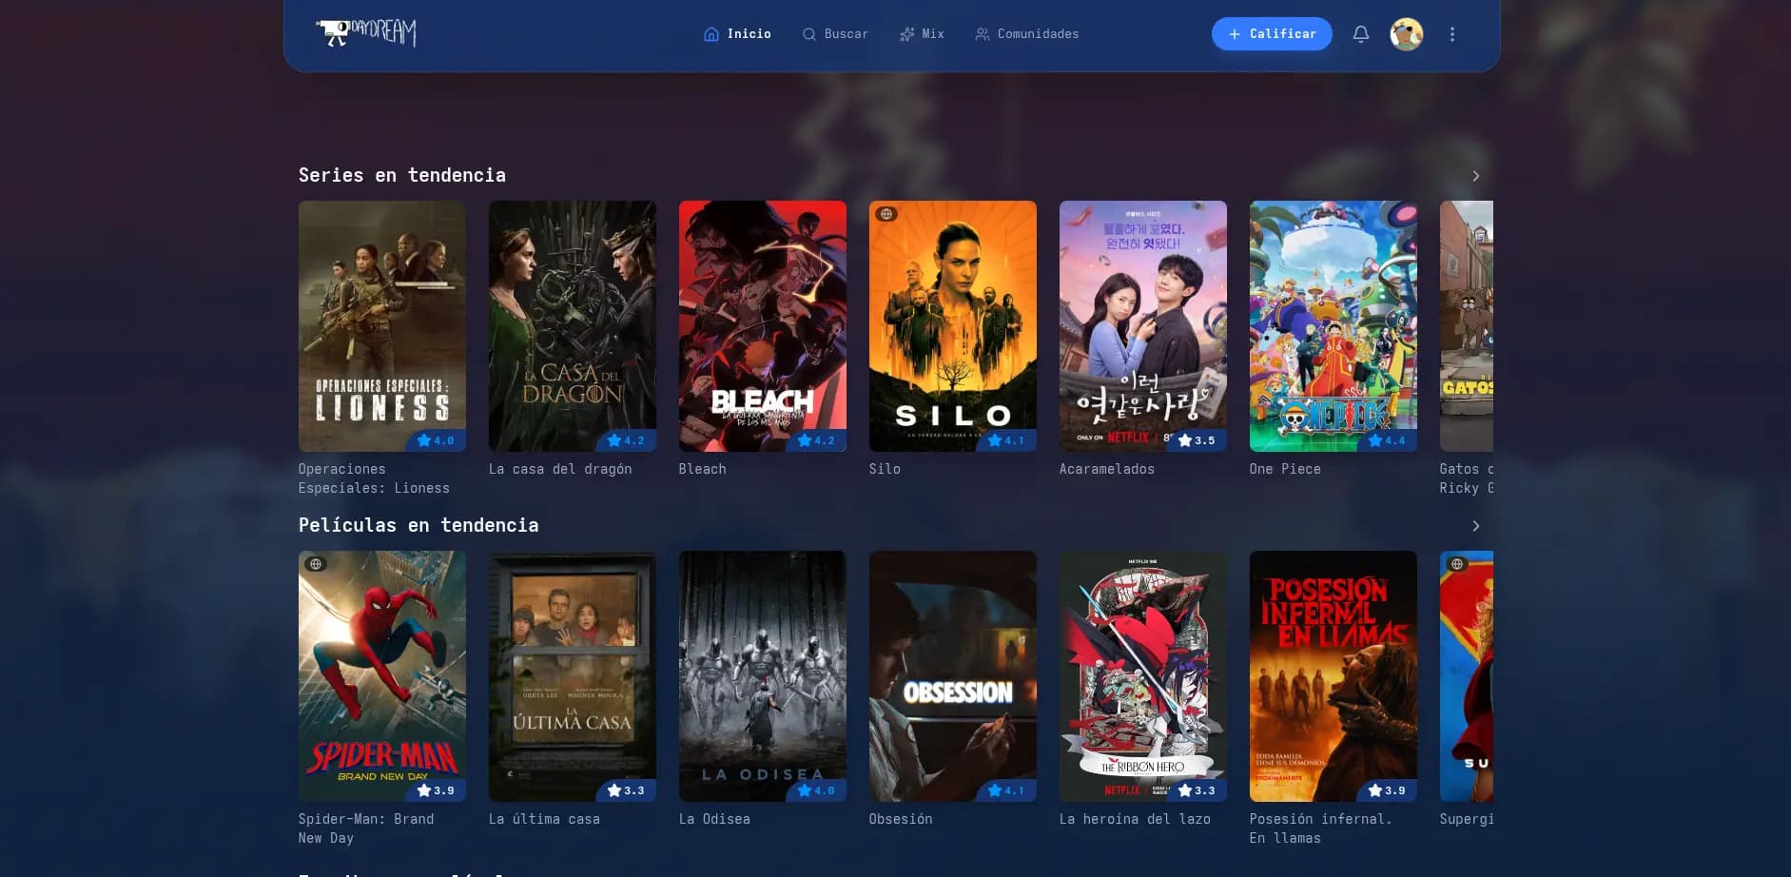Expand Series en tendencia with arrow
1791x877 pixels.
pos(1476,176)
